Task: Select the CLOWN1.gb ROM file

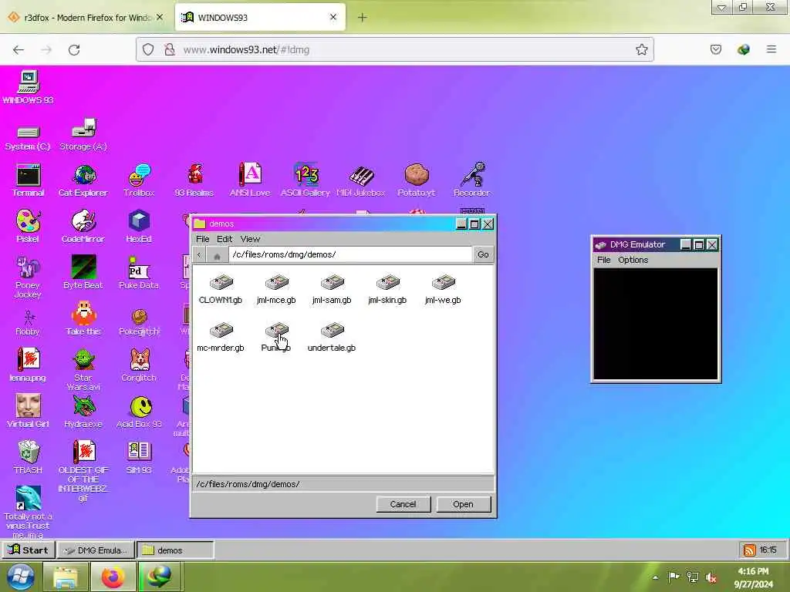Action: coord(221,290)
